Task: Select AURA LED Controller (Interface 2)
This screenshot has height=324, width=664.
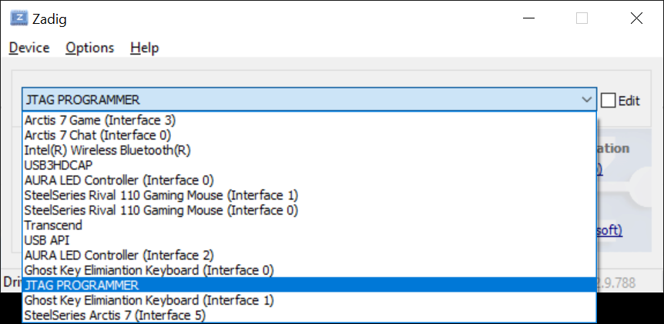Action: point(119,255)
